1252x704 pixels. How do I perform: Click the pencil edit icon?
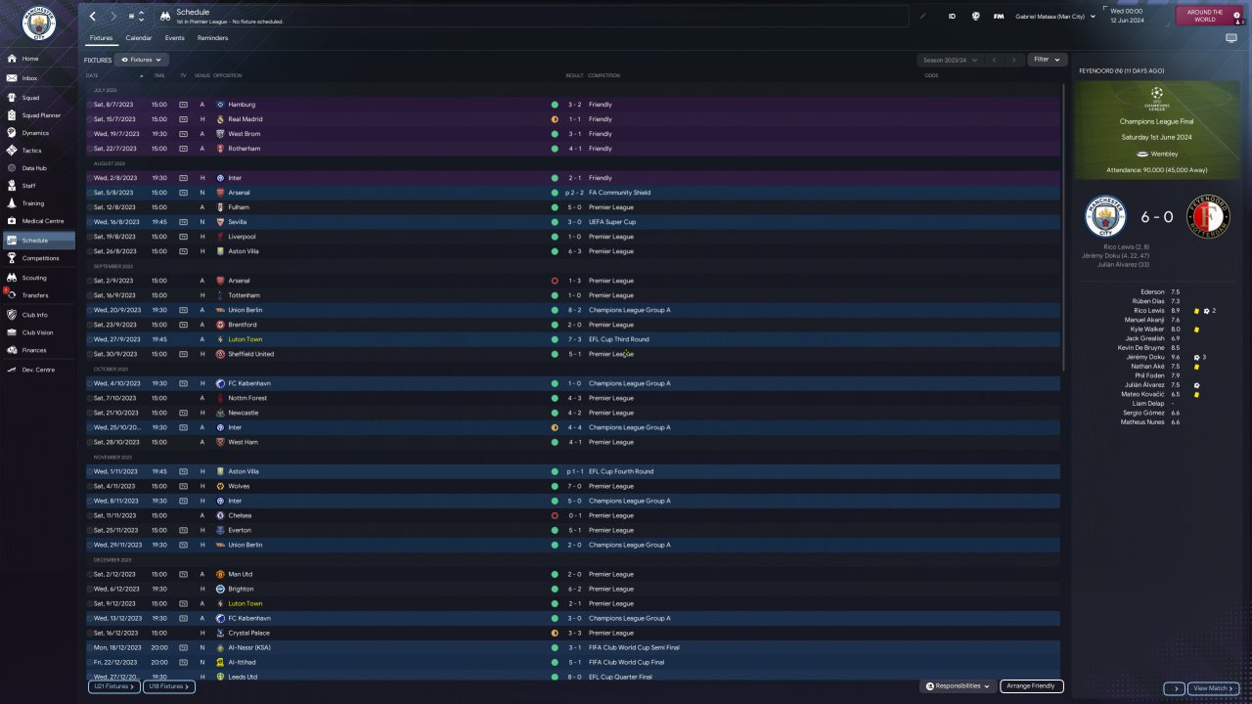(922, 16)
